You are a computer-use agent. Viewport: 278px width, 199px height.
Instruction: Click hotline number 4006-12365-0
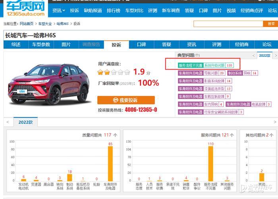[141, 110]
